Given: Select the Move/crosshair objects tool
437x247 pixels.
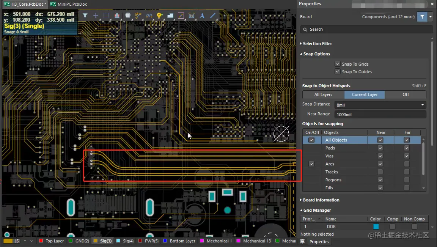Looking at the screenshot, I should 96,16.
